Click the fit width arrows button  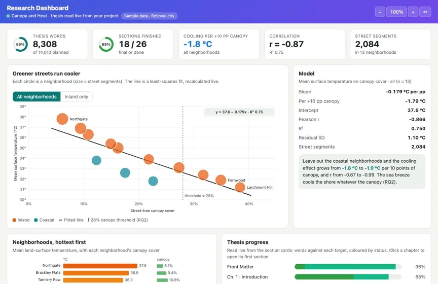click(425, 12)
